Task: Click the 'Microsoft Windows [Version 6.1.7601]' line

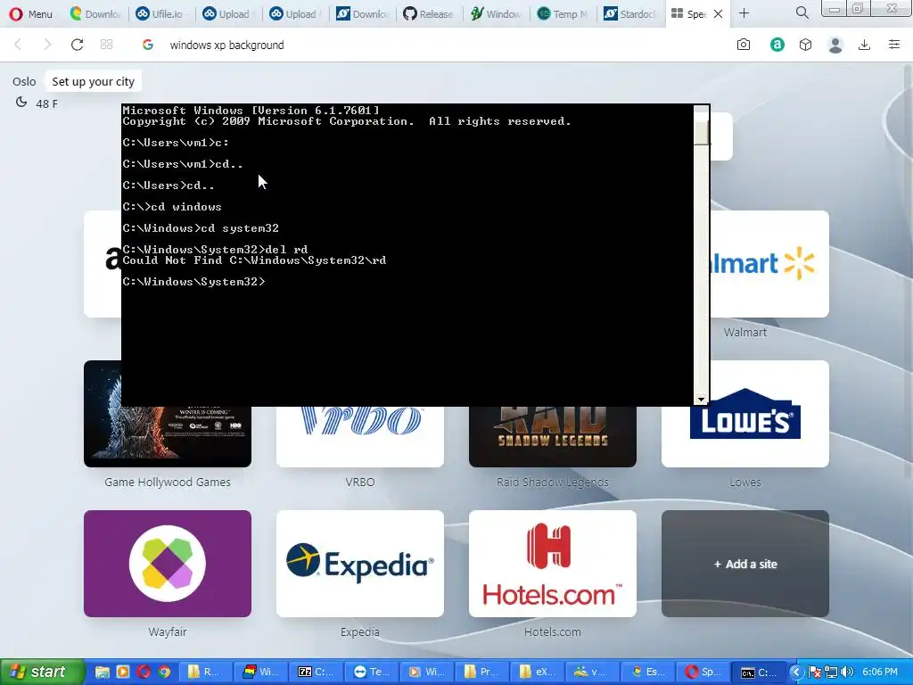Action: pyautogui.click(x=251, y=110)
